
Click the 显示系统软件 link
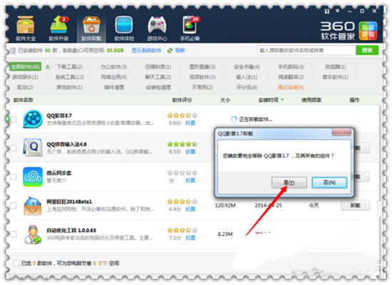147,51
